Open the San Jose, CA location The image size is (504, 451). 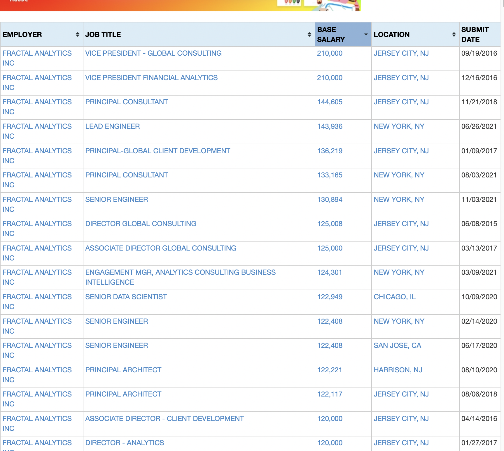coord(397,346)
